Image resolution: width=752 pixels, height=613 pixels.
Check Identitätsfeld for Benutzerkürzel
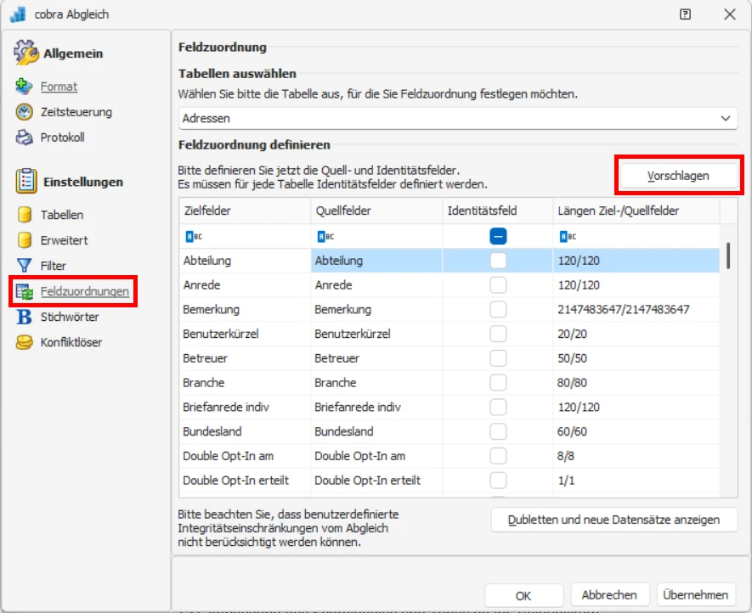coord(498,334)
